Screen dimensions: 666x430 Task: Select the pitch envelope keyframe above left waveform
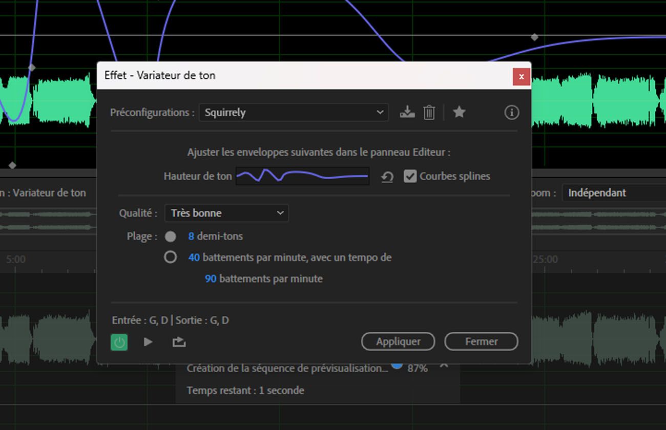coord(32,67)
